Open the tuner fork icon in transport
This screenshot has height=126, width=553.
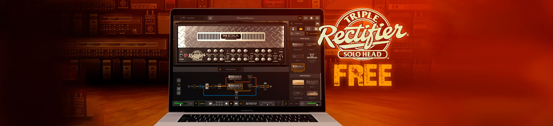click(x=196, y=104)
